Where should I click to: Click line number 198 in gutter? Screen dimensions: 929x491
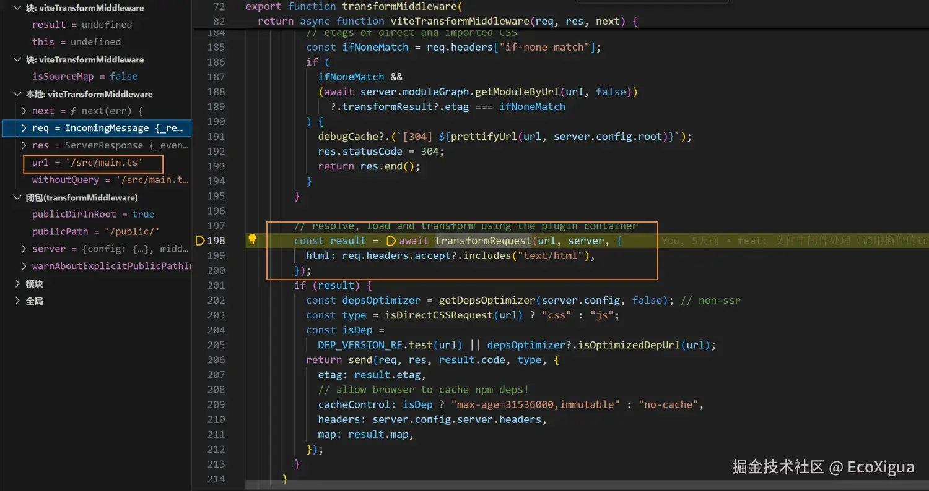pos(216,241)
